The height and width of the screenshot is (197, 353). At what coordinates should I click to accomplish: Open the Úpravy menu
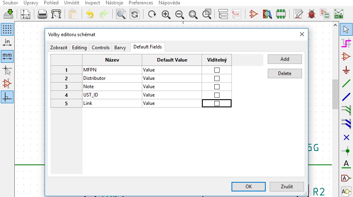tap(31, 3)
